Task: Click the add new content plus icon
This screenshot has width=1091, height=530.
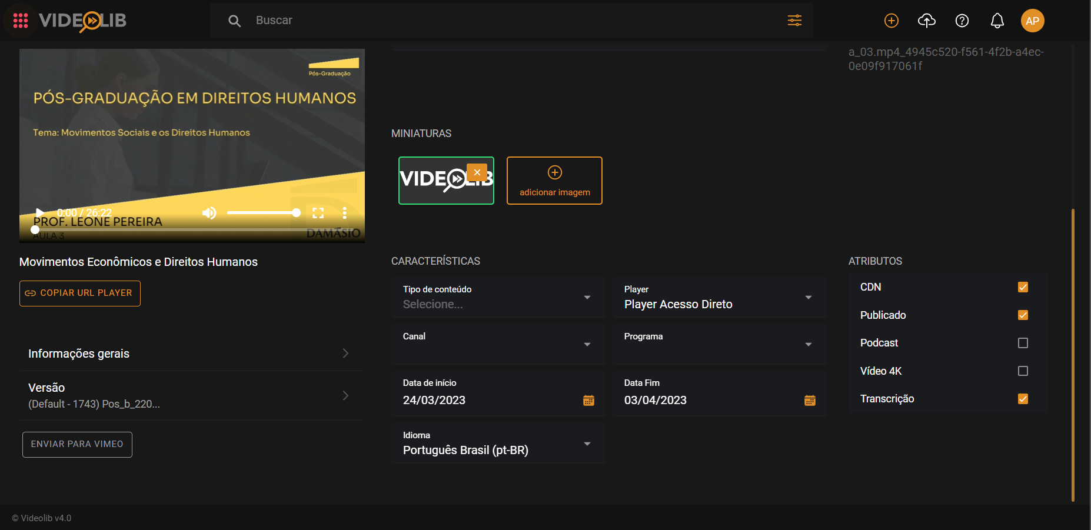Action: click(892, 21)
